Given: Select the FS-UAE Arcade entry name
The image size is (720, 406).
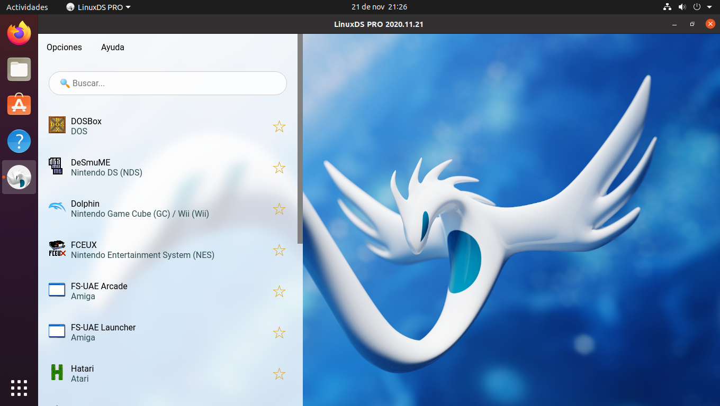Looking at the screenshot, I should [99, 286].
